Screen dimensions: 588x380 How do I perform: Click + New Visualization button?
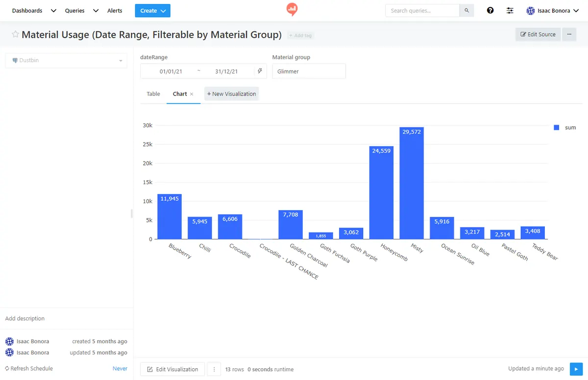[231, 94]
